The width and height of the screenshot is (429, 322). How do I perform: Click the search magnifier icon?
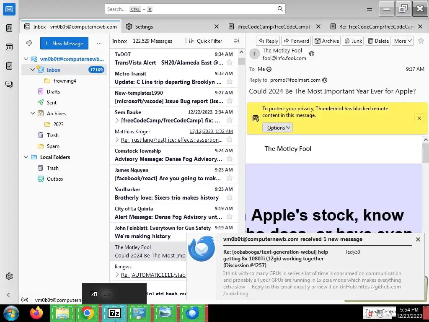(280, 9)
